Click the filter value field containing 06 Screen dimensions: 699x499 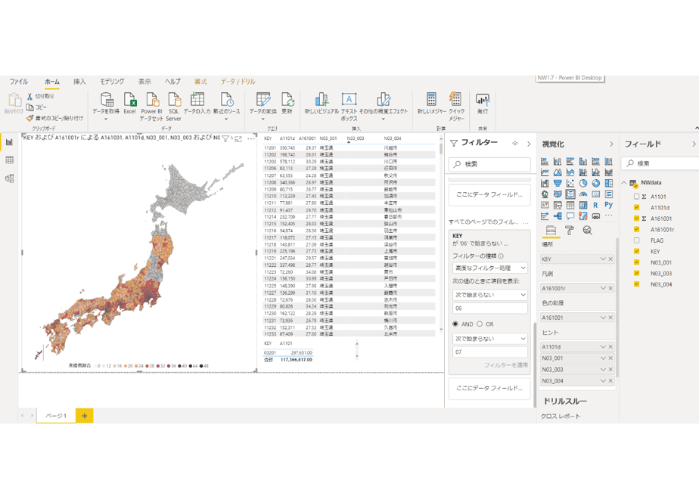point(490,308)
